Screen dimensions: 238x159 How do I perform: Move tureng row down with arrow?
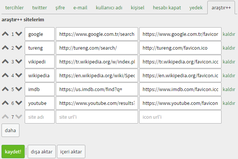pyautogui.click(x=19, y=48)
